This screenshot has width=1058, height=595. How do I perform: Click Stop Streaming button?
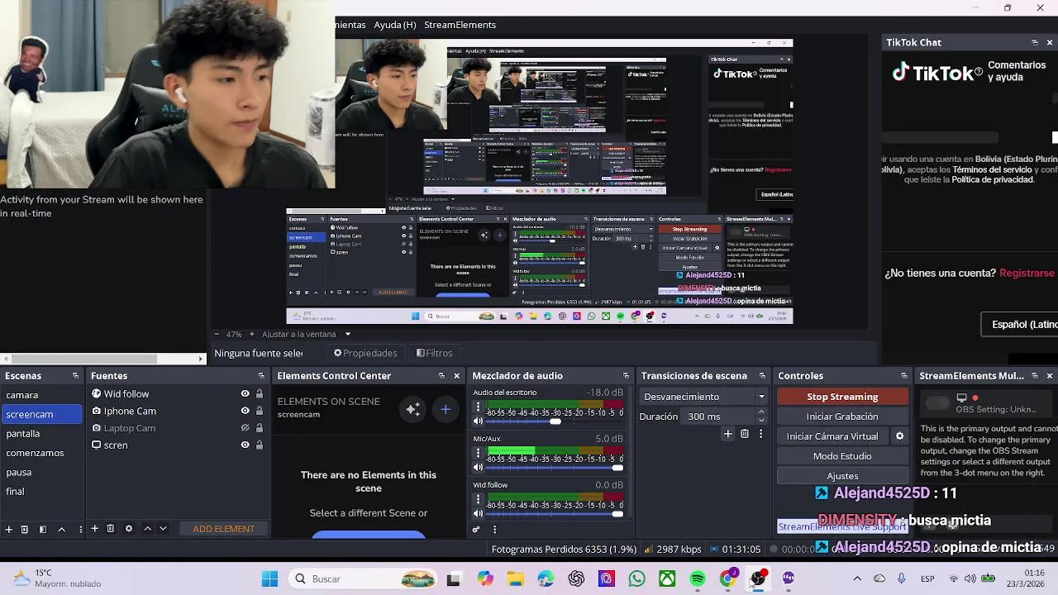[842, 397]
